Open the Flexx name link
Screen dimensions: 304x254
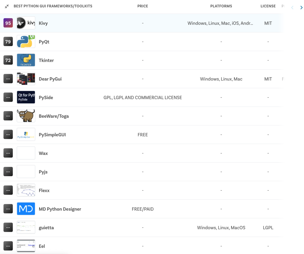(44, 190)
